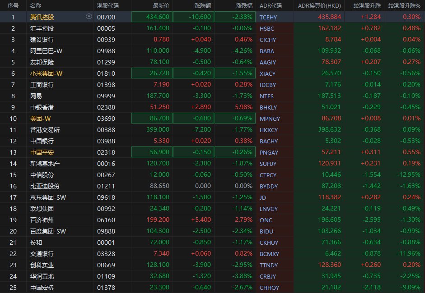Image resolution: width=425 pixels, height=293 pixels.
Task: Click stock code 00267 for 中信股份
Action: [106, 175]
